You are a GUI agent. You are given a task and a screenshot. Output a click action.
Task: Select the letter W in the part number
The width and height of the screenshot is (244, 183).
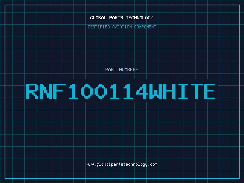[155, 91]
